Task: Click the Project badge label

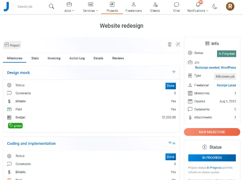Action: pos(12,45)
